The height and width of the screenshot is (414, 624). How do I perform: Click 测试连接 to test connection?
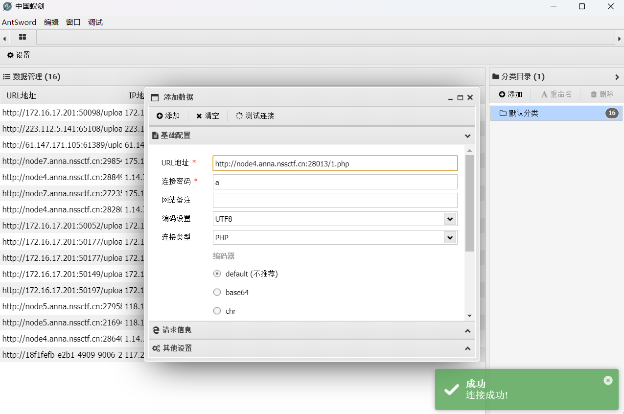(x=255, y=116)
